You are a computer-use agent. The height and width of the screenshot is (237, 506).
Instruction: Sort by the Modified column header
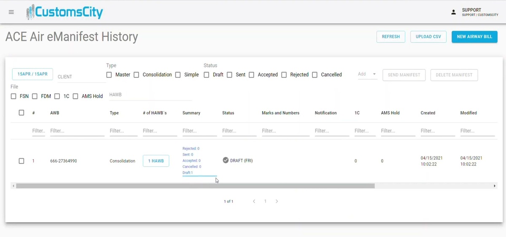click(468, 113)
